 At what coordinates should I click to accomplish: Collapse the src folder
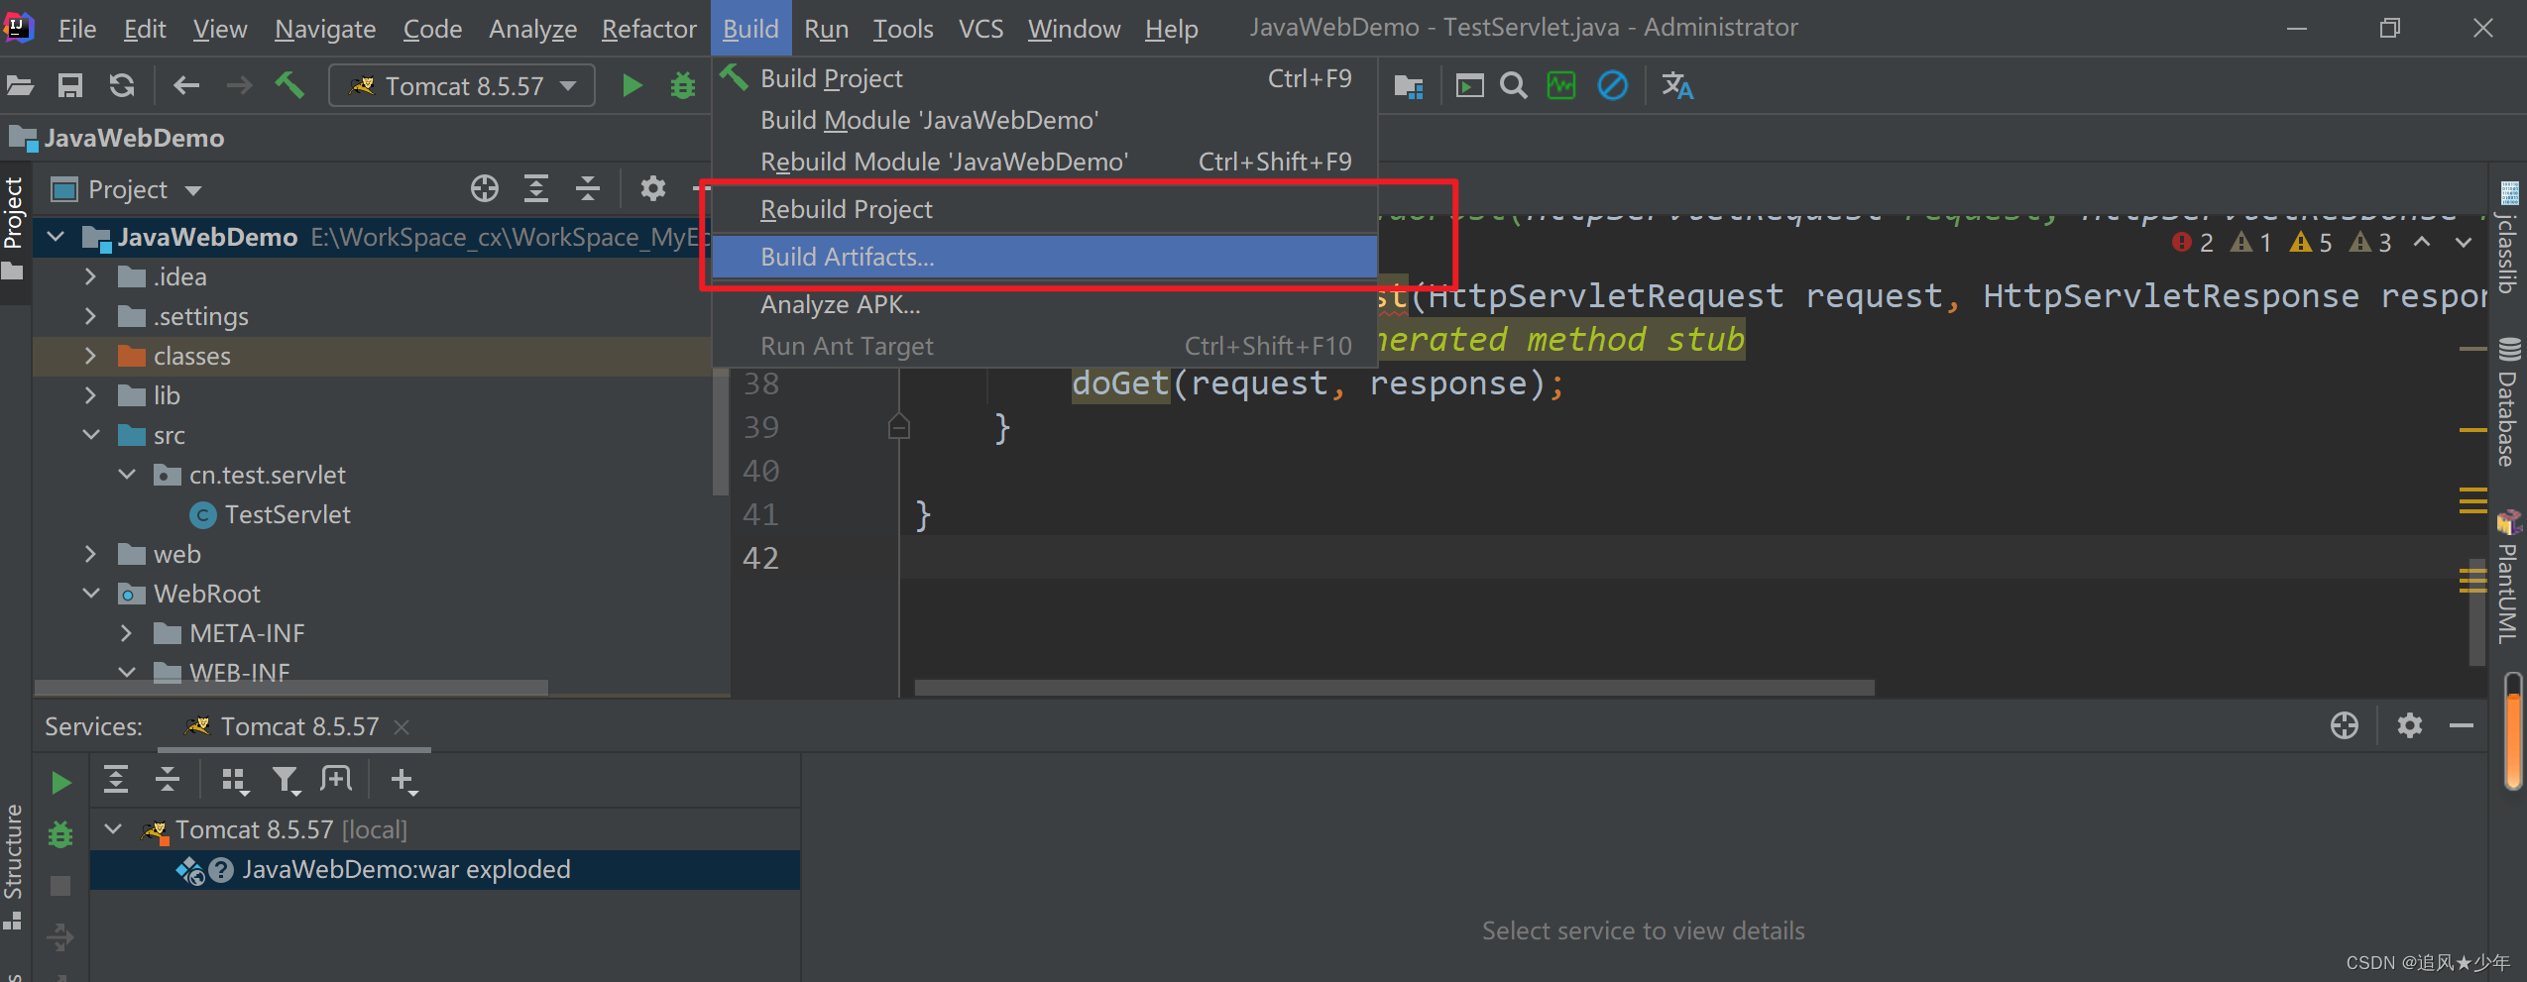90,435
